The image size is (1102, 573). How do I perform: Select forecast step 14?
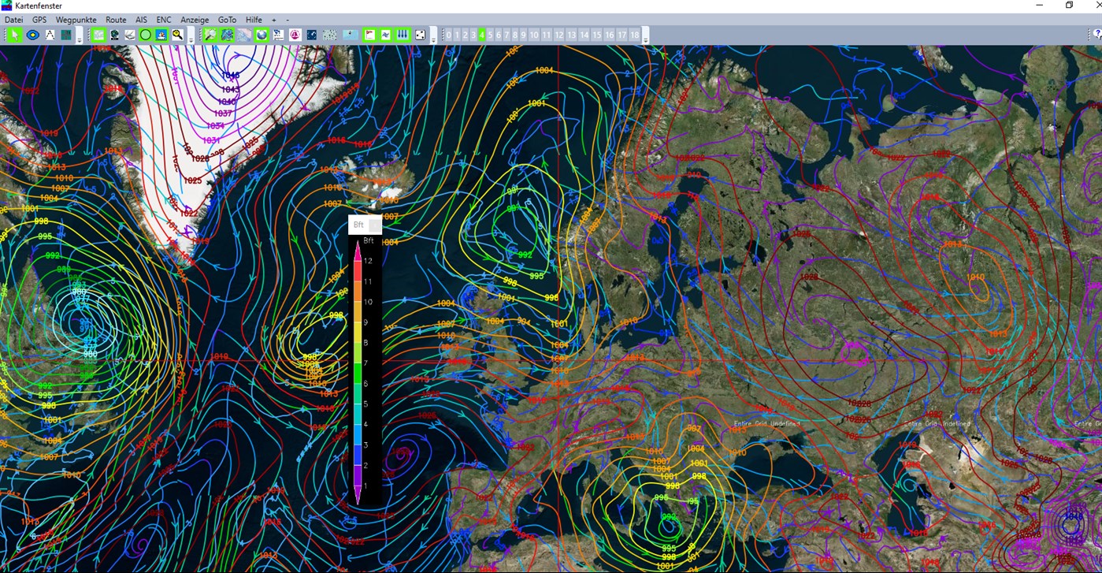tap(584, 35)
